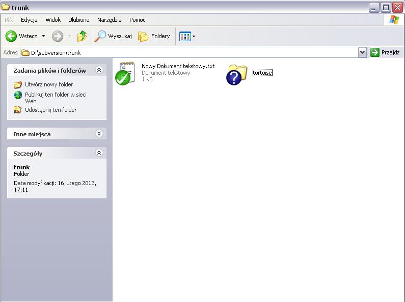Viewport: 405px width, 302px height.
Task: Click the Data modyfikacji detail text
Action: 55,186
